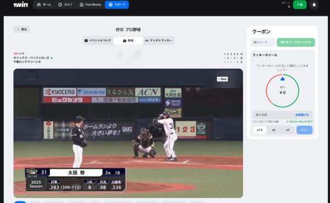Open notifications bell icon
This screenshot has height=203, width=330.
tap(314, 4)
